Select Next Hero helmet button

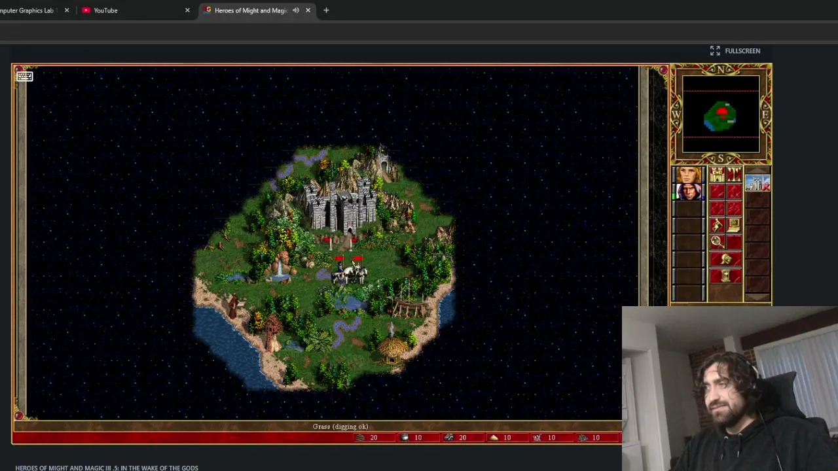[x=725, y=260]
